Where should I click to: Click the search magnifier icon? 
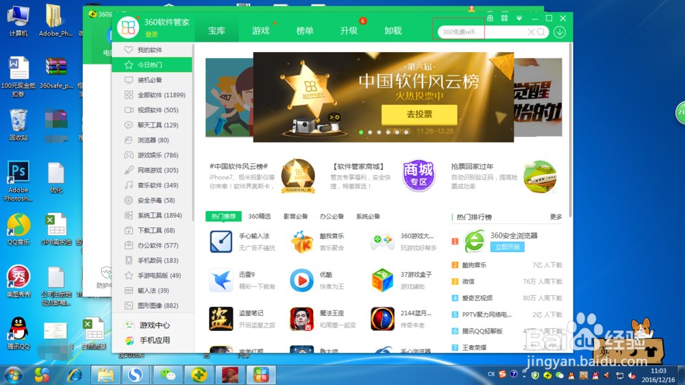pos(541,32)
